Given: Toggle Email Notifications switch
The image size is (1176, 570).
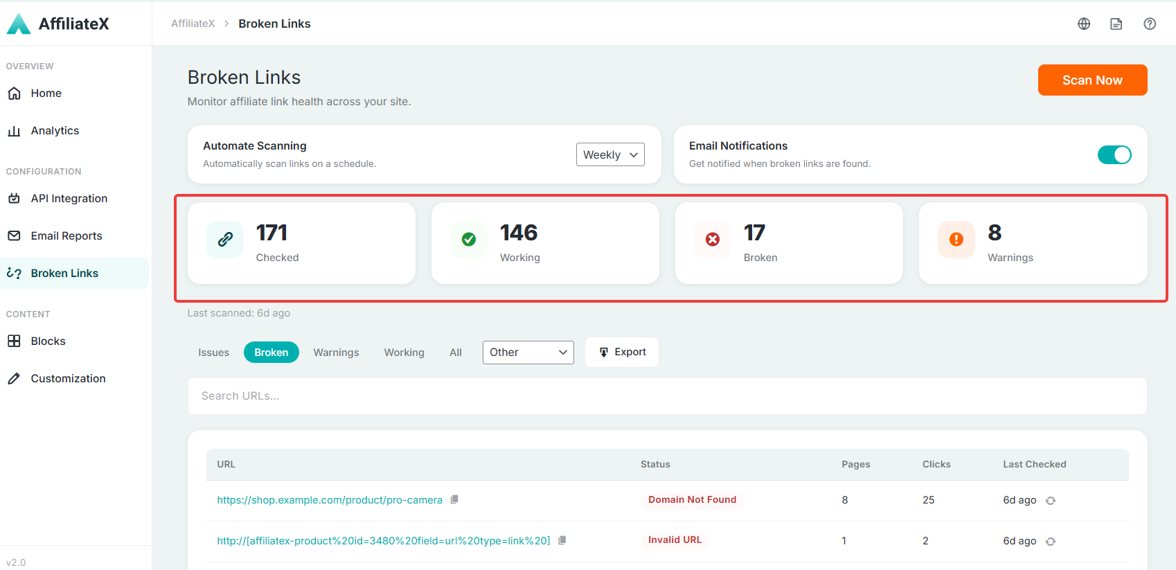Looking at the screenshot, I should pos(1114,154).
